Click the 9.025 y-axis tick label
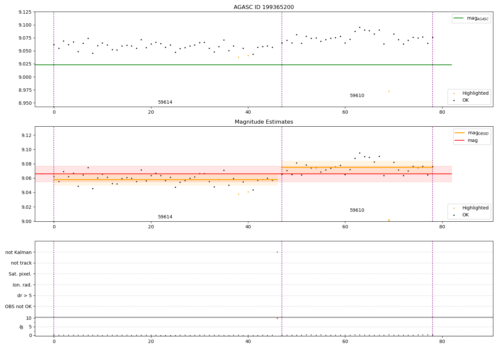498x349 pixels. coord(25,64)
